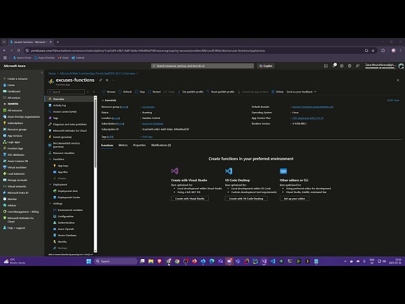This screenshot has width=405, height=304.
Task: Focus the resource menu Search box
Action: pos(66,92)
